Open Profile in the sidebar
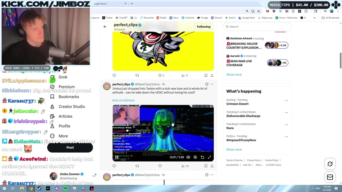Screen dimensions: 342x192 [x=60, y=126]
